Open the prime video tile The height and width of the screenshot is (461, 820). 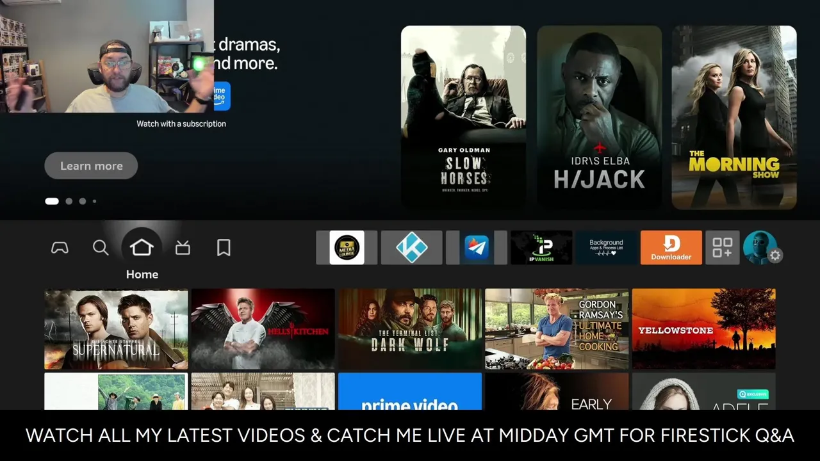(410, 391)
